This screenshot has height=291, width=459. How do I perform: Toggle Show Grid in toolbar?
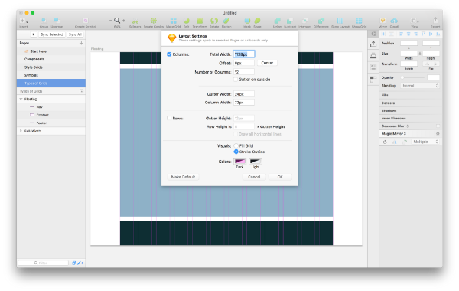359,21
